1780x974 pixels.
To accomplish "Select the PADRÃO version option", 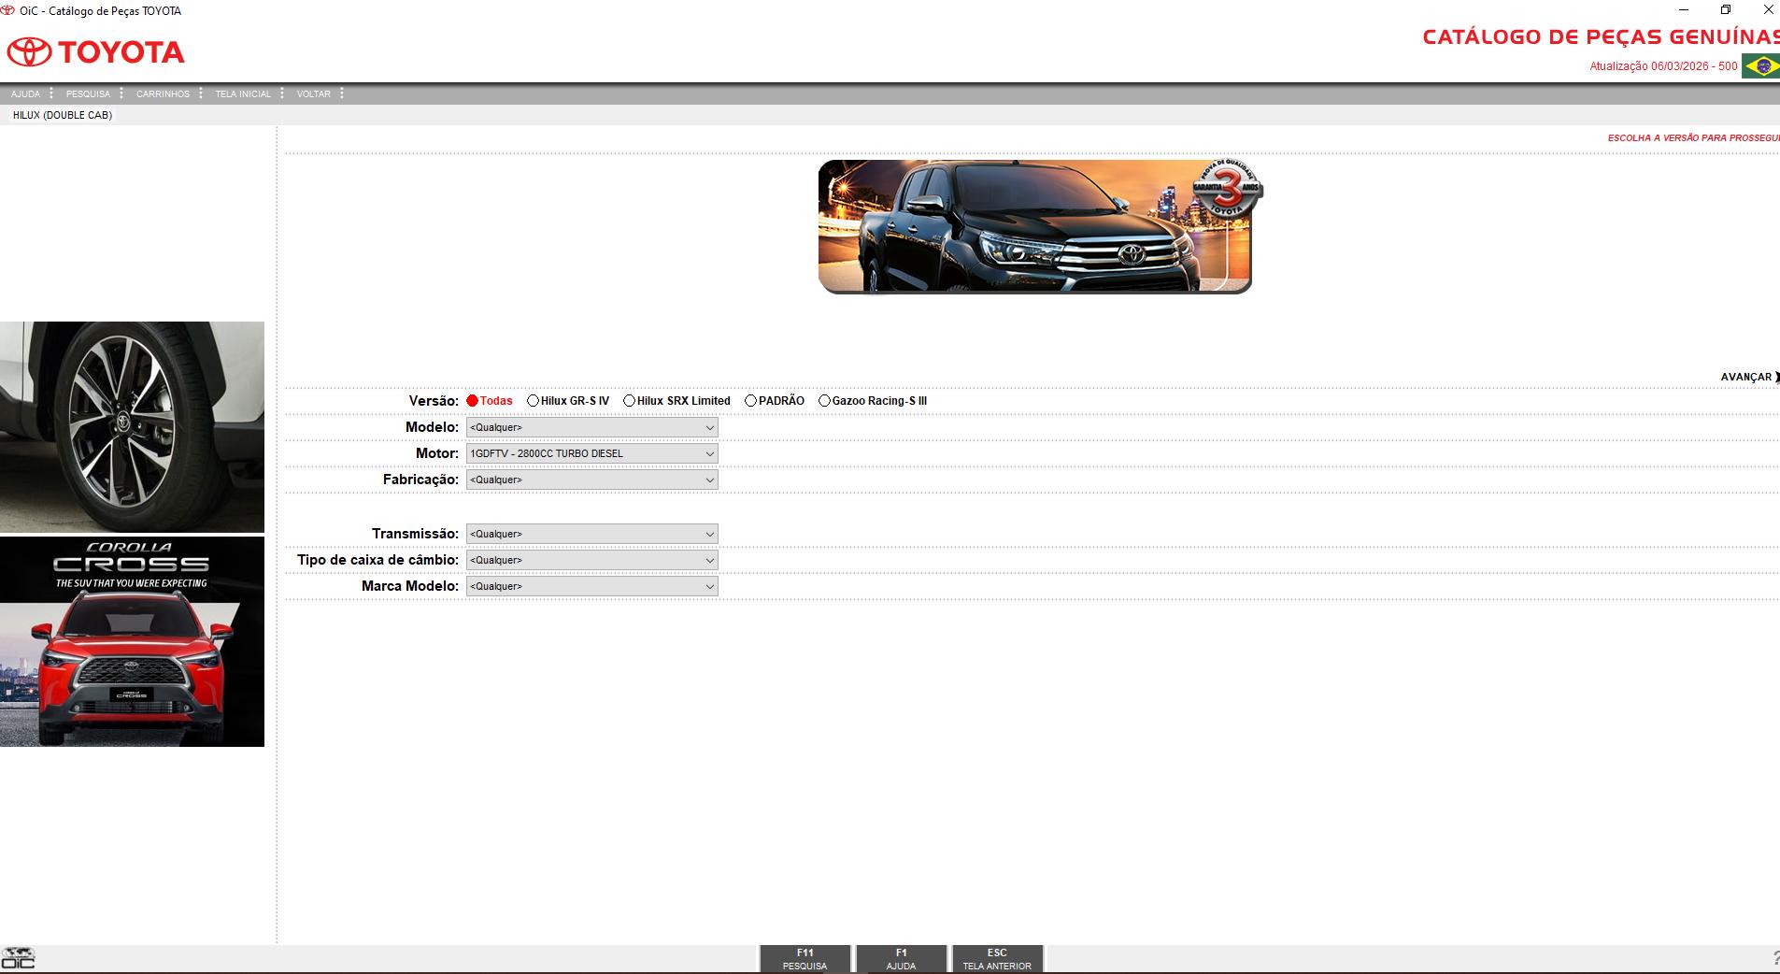I will pos(750,401).
